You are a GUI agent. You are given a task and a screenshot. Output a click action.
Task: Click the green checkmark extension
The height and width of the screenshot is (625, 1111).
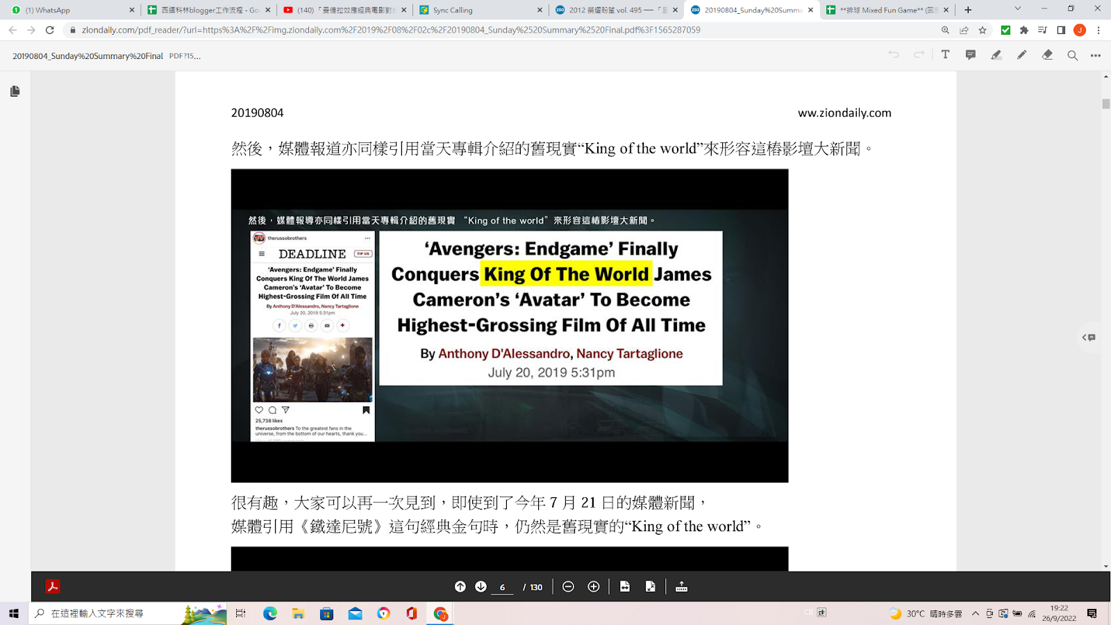[x=1005, y=30]
